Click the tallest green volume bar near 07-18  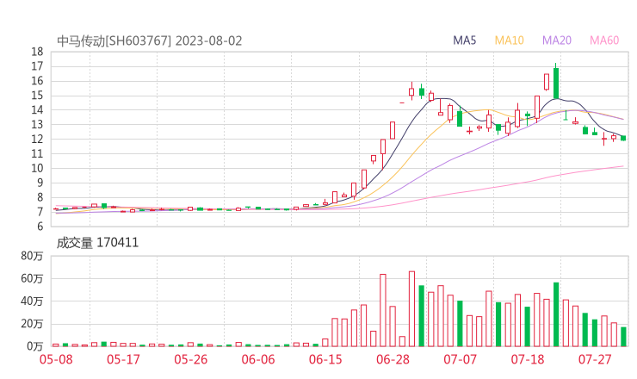point(556,314)
